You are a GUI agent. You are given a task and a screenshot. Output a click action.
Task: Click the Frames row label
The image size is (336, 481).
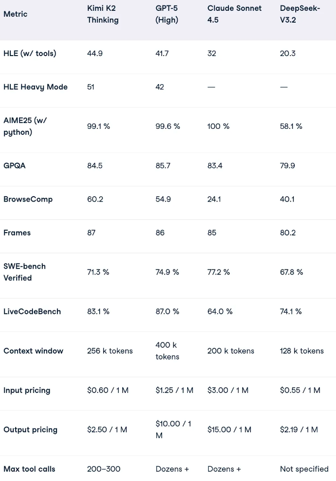click(17, 233)
